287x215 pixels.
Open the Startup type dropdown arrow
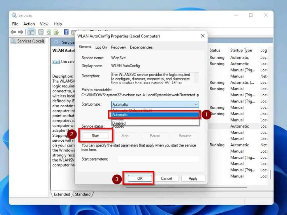click(x=196, y=104)
